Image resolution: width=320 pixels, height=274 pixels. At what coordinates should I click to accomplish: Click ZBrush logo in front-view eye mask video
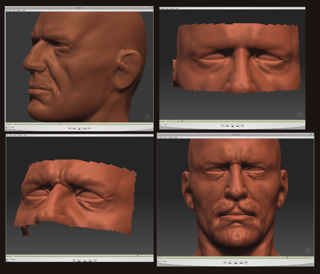(x=300, y=114)
